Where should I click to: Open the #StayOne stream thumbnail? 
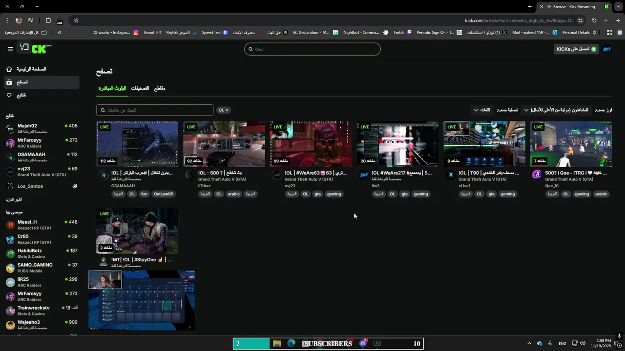(137, 231)
